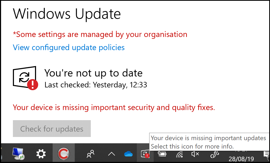Click the greyed-out Check for updates button

click(52, 129)
